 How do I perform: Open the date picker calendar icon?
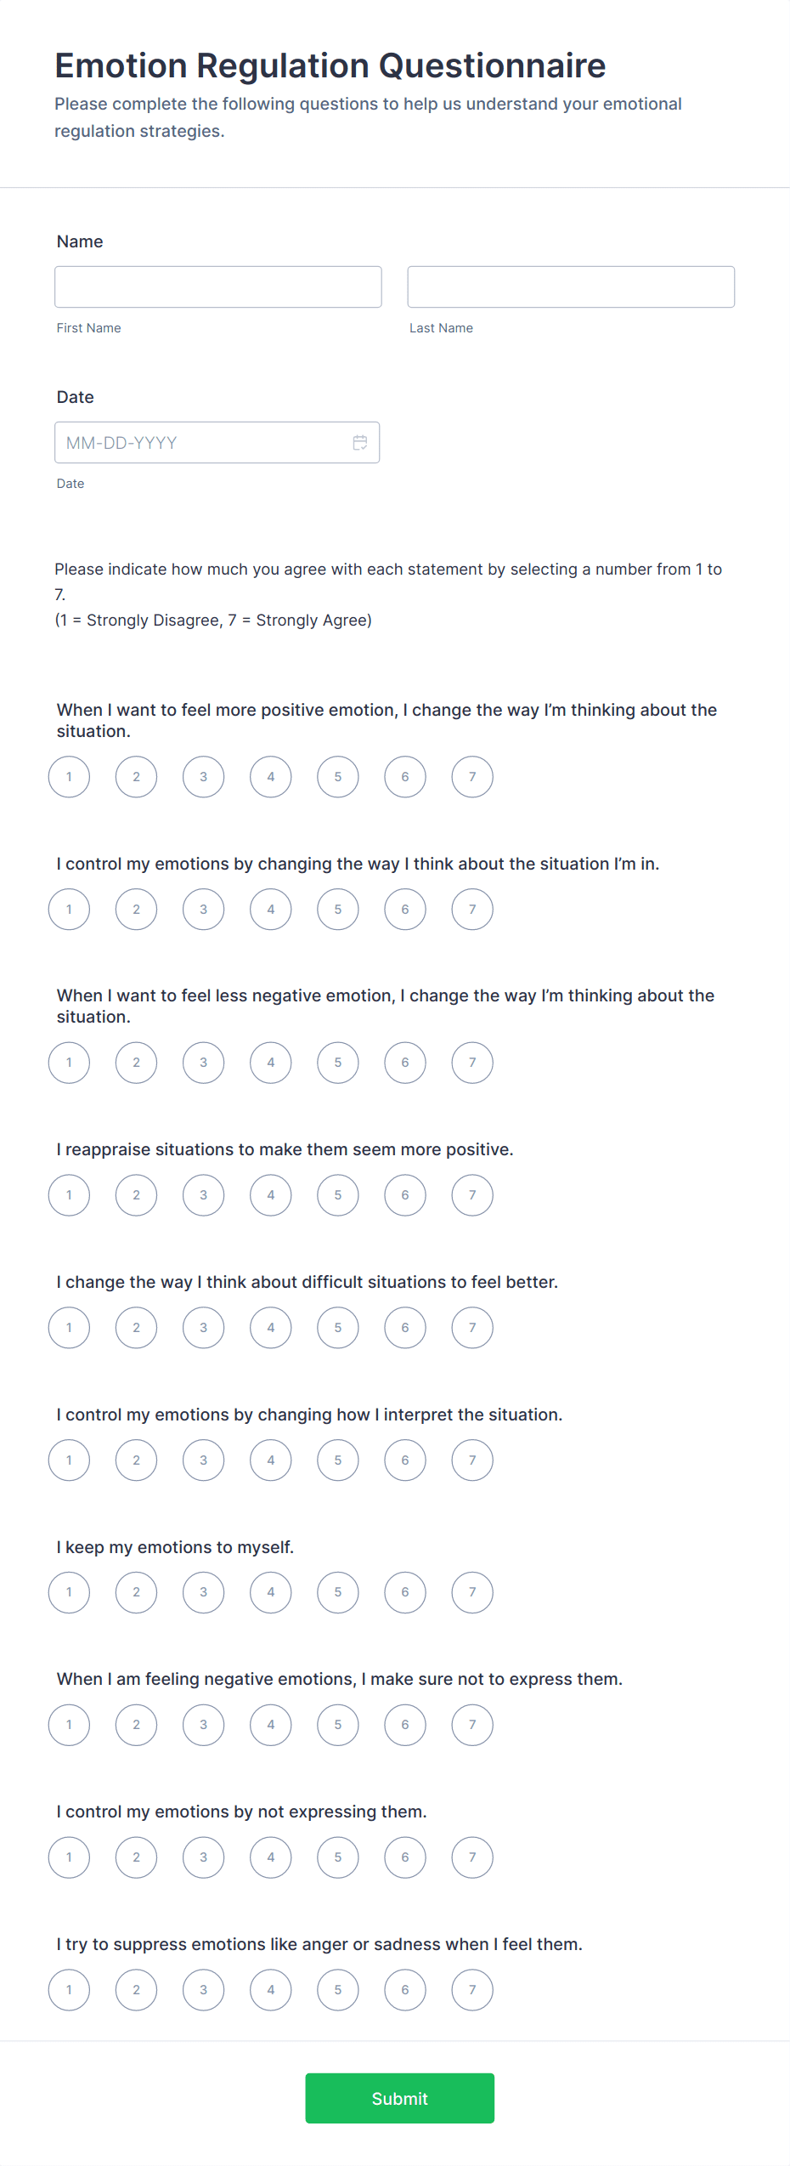[x=360, y=442]
